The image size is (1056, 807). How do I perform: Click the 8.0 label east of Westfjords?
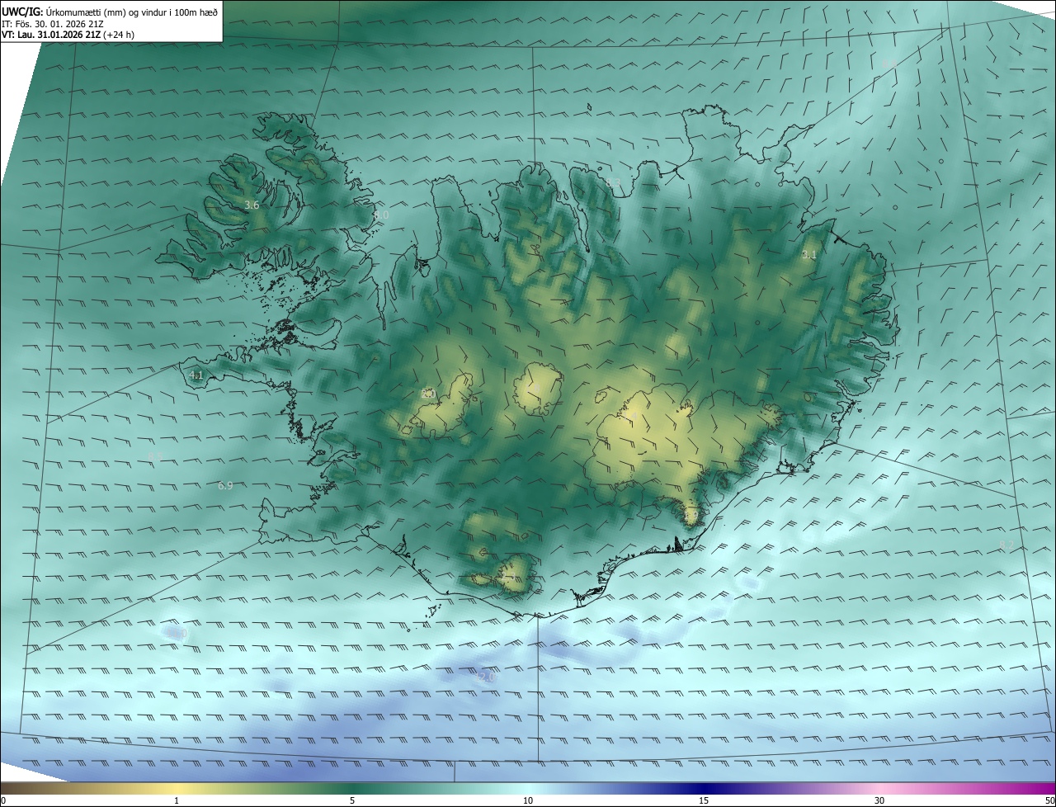(x=381, y=215)
